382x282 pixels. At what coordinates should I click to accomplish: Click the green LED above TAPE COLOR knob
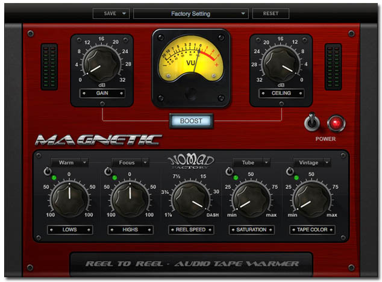[x=296, y=177]
